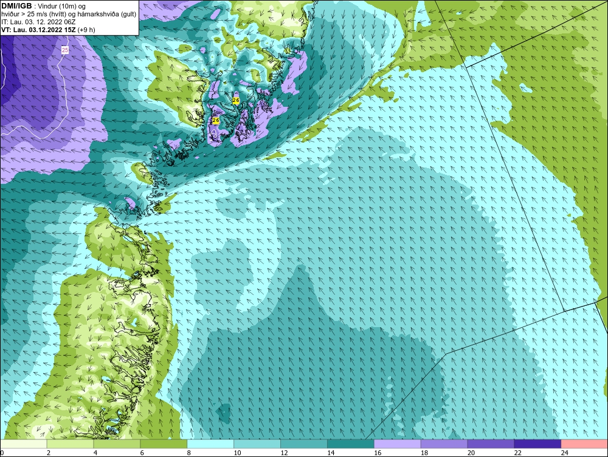608x457 pixels.
Task: Select the 14–16 m/s dark teal legend swatch
Action: (351, 444)
